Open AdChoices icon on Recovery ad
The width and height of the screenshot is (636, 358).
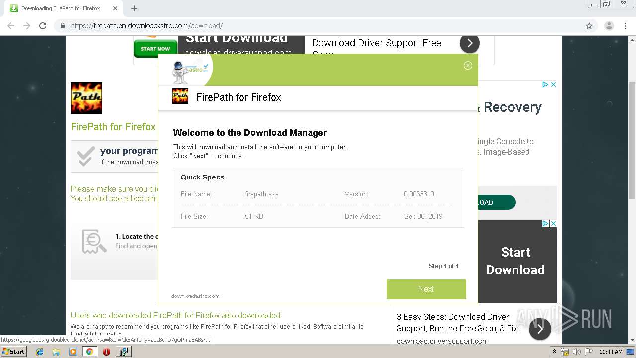(545, 85)
